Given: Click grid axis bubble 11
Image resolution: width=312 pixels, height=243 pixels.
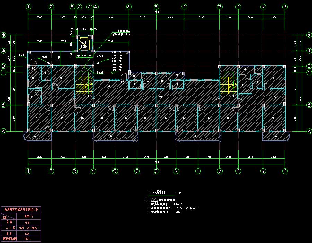Looking at the screenshot, I should (198, 171).
